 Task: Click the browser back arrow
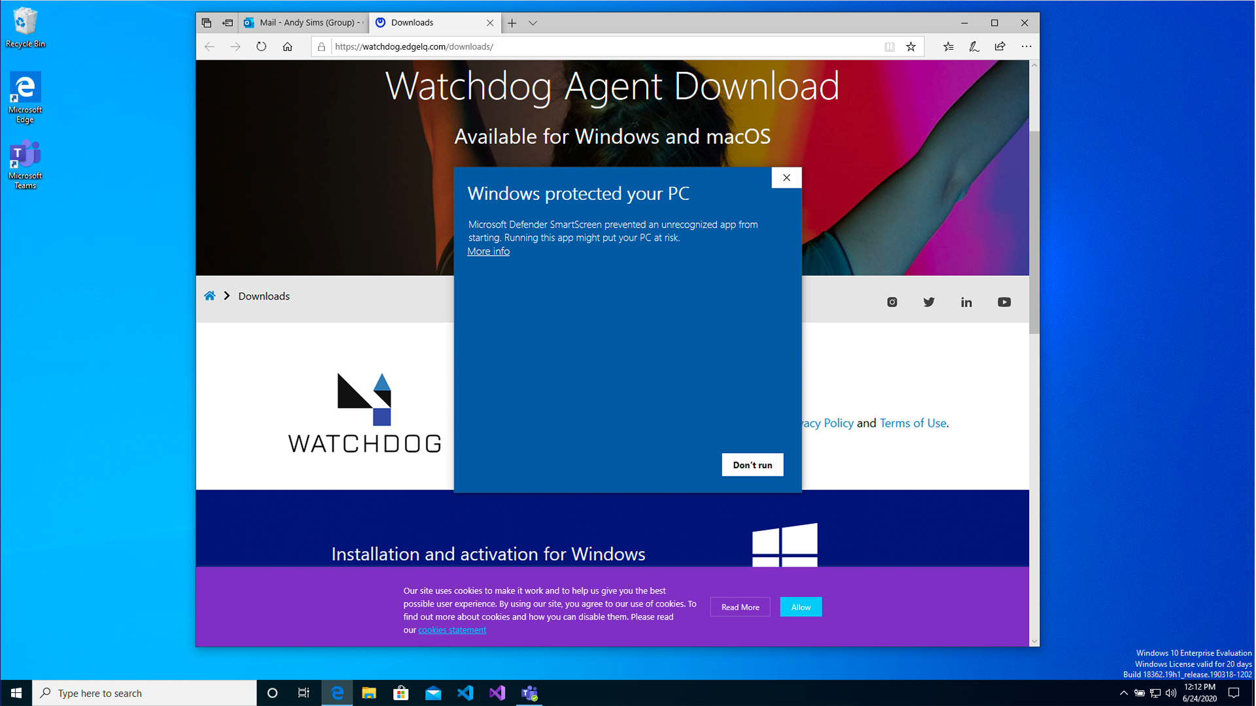[209, 46]
